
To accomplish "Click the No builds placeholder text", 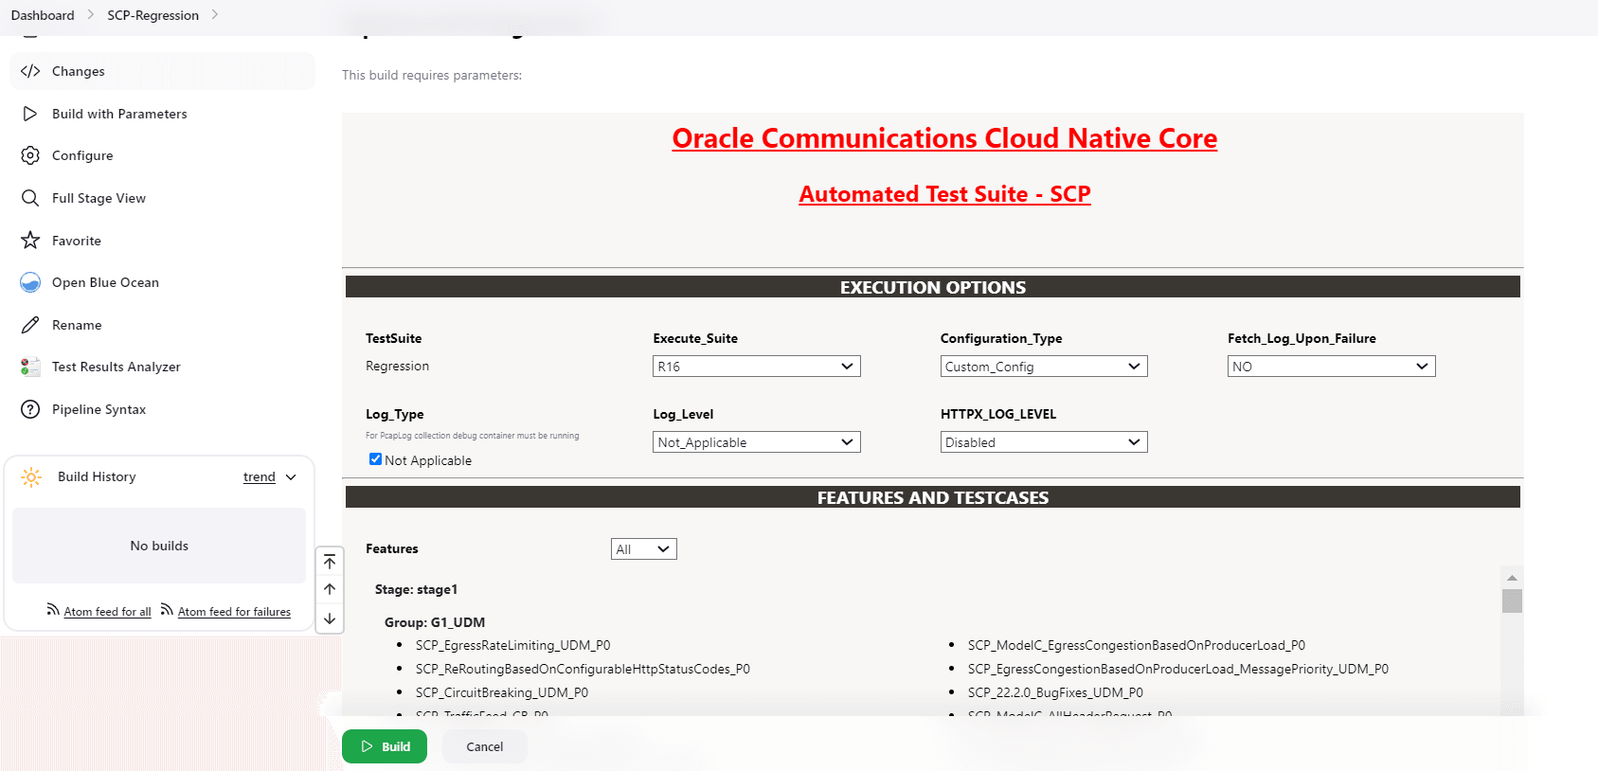I will point(159,546).
